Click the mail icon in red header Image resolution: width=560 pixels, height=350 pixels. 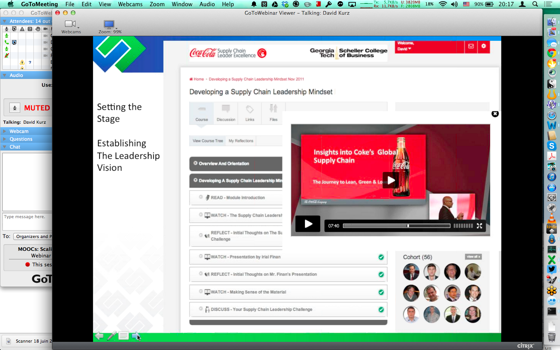pos(471,46)
